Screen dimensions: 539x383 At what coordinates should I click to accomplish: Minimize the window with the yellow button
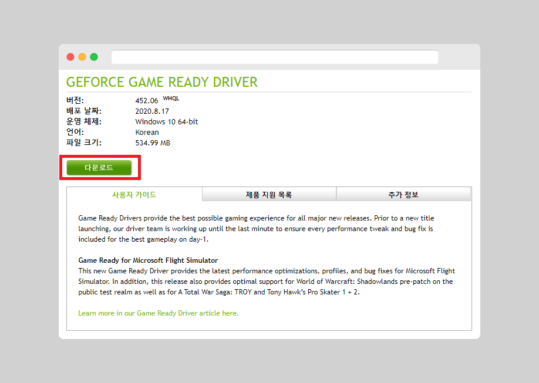click(82, 57)
